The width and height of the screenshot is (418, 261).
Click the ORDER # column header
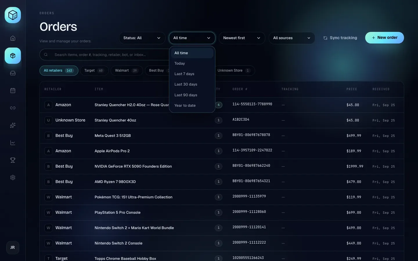tap(240, 89)
